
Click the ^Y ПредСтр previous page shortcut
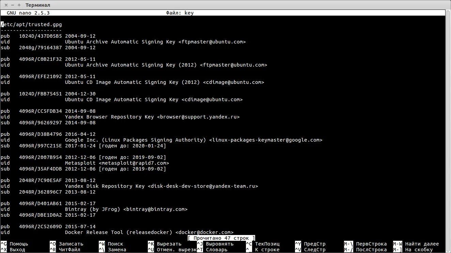(x=310, y=244)
